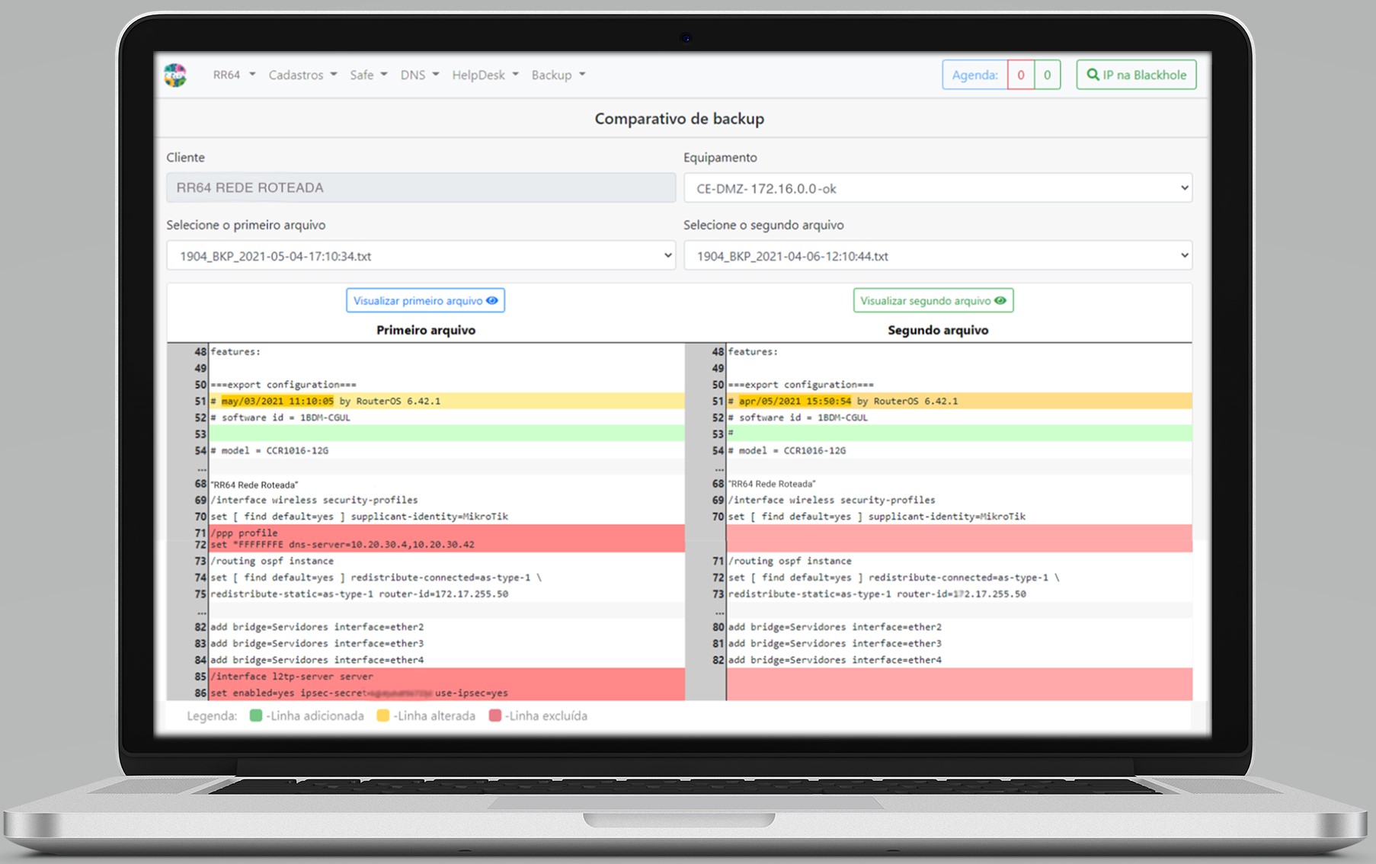Click the red Agenda counter badge

(x=1021, y=75)
